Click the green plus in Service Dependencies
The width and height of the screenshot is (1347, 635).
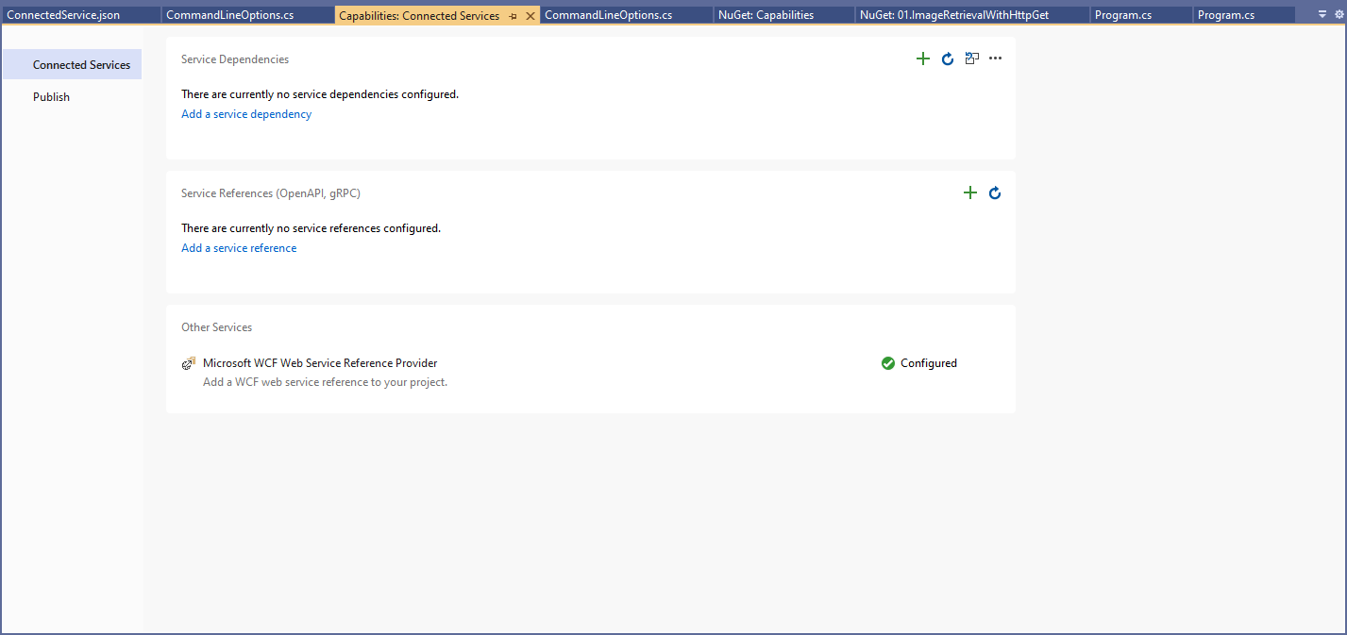pyautogui.click(x=923, y=58)
